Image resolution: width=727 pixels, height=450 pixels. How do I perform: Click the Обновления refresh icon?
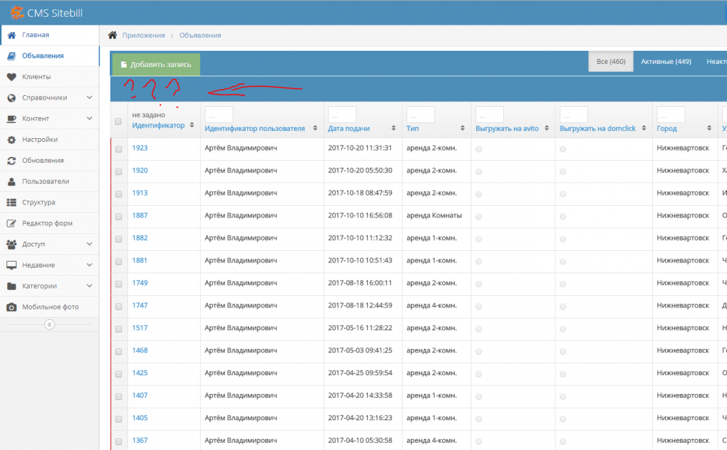(12, 161)
